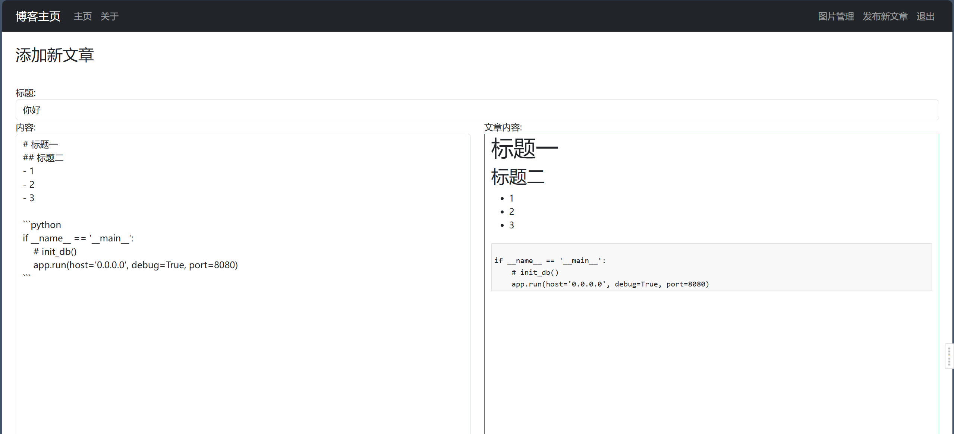Click the 博客主页 brand link
The image size is (954, 434).
(x=38, y=16)
